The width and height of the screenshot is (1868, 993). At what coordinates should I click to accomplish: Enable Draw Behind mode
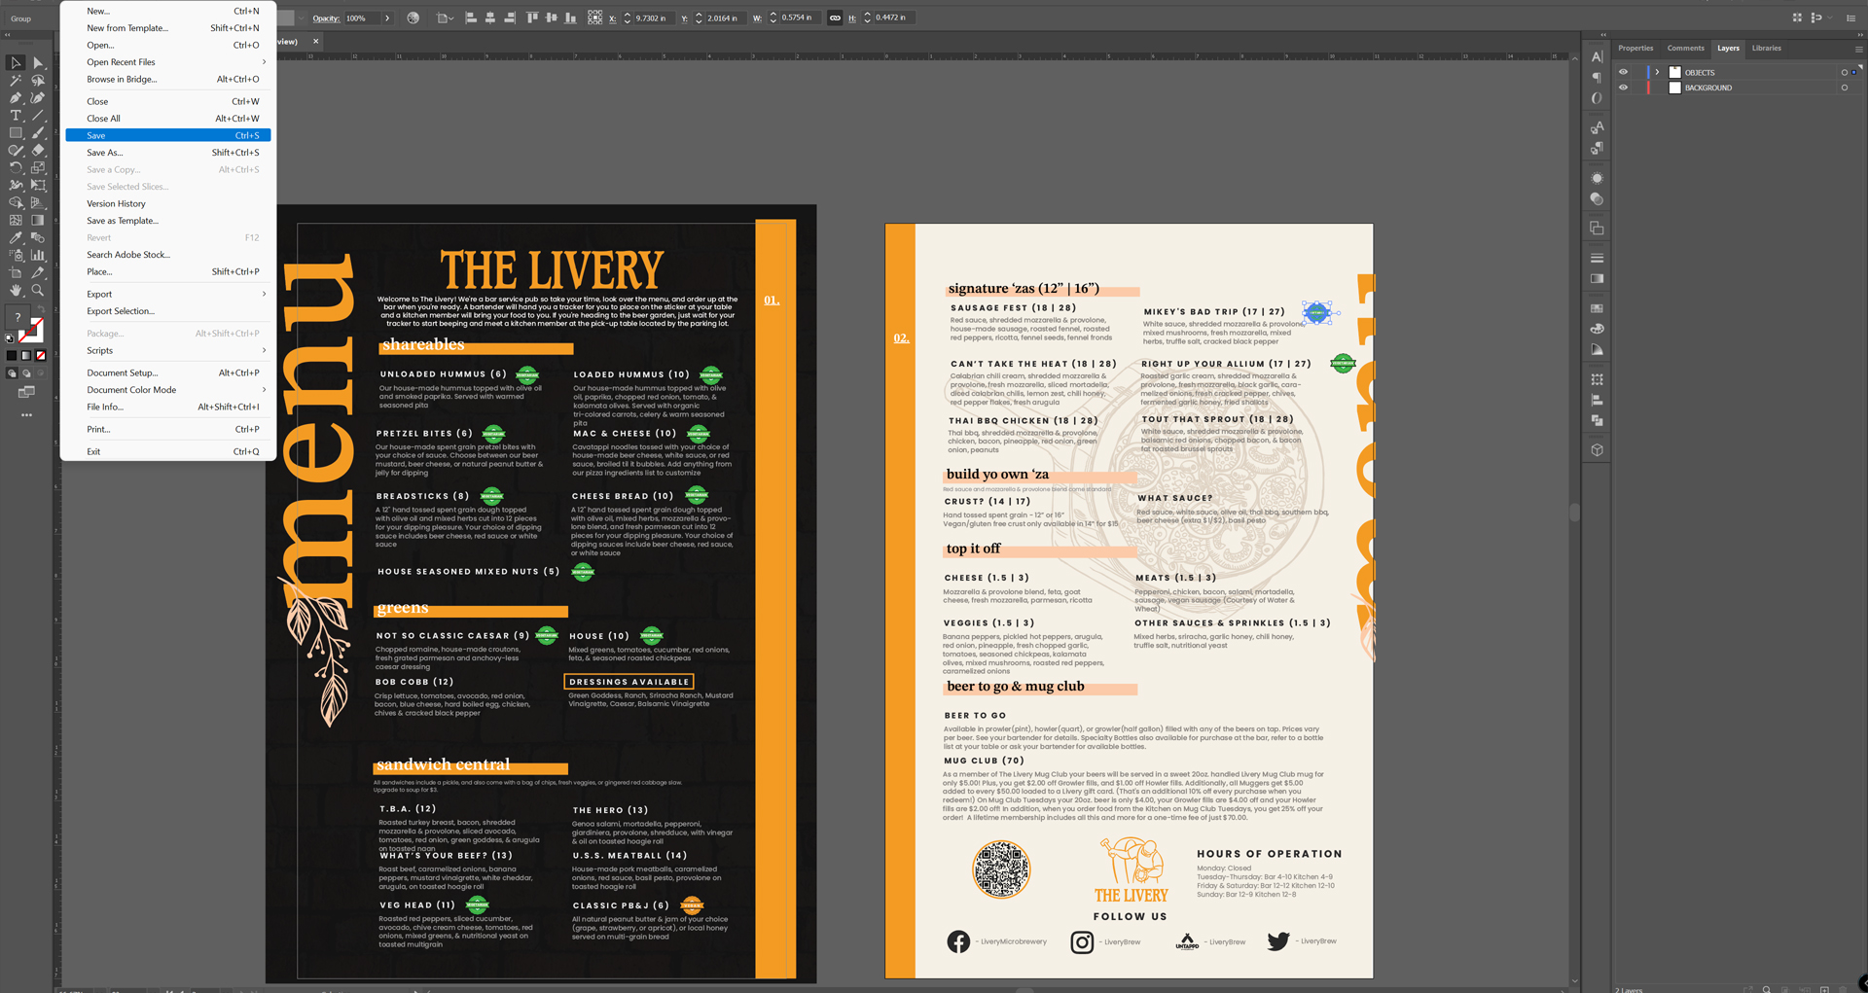point(26,373)
